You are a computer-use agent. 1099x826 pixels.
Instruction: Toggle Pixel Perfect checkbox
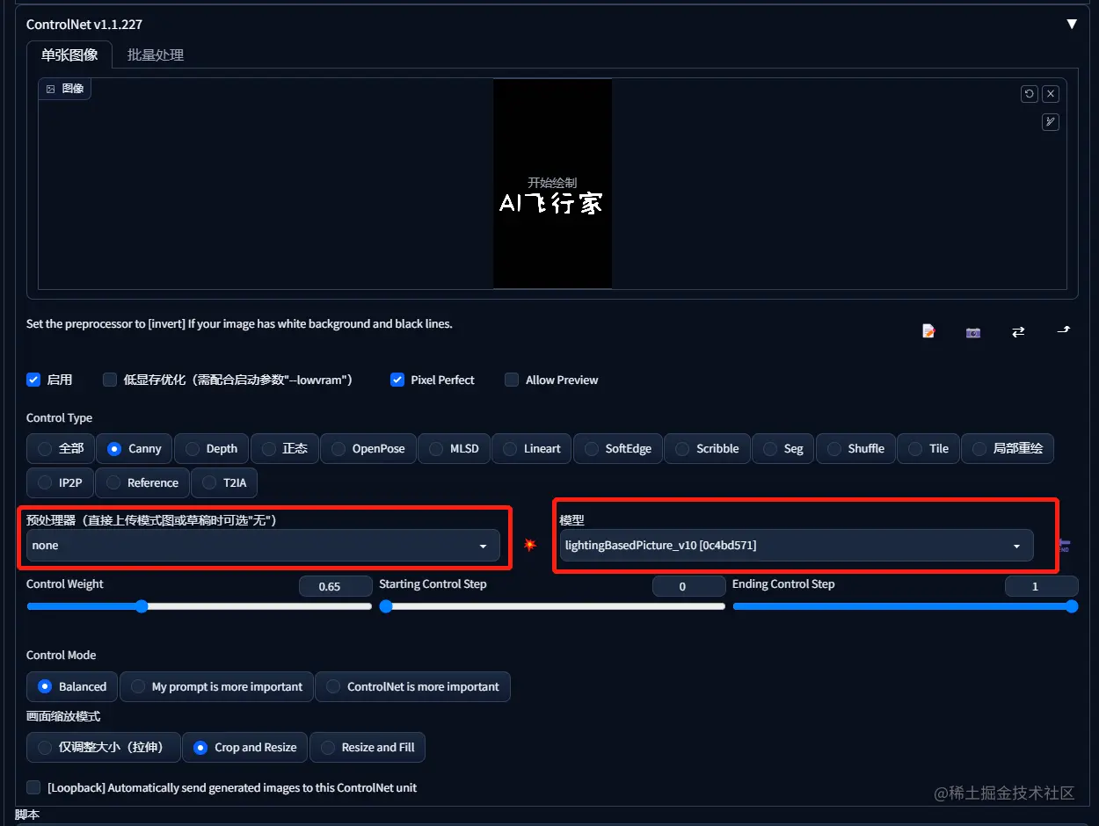397,380
